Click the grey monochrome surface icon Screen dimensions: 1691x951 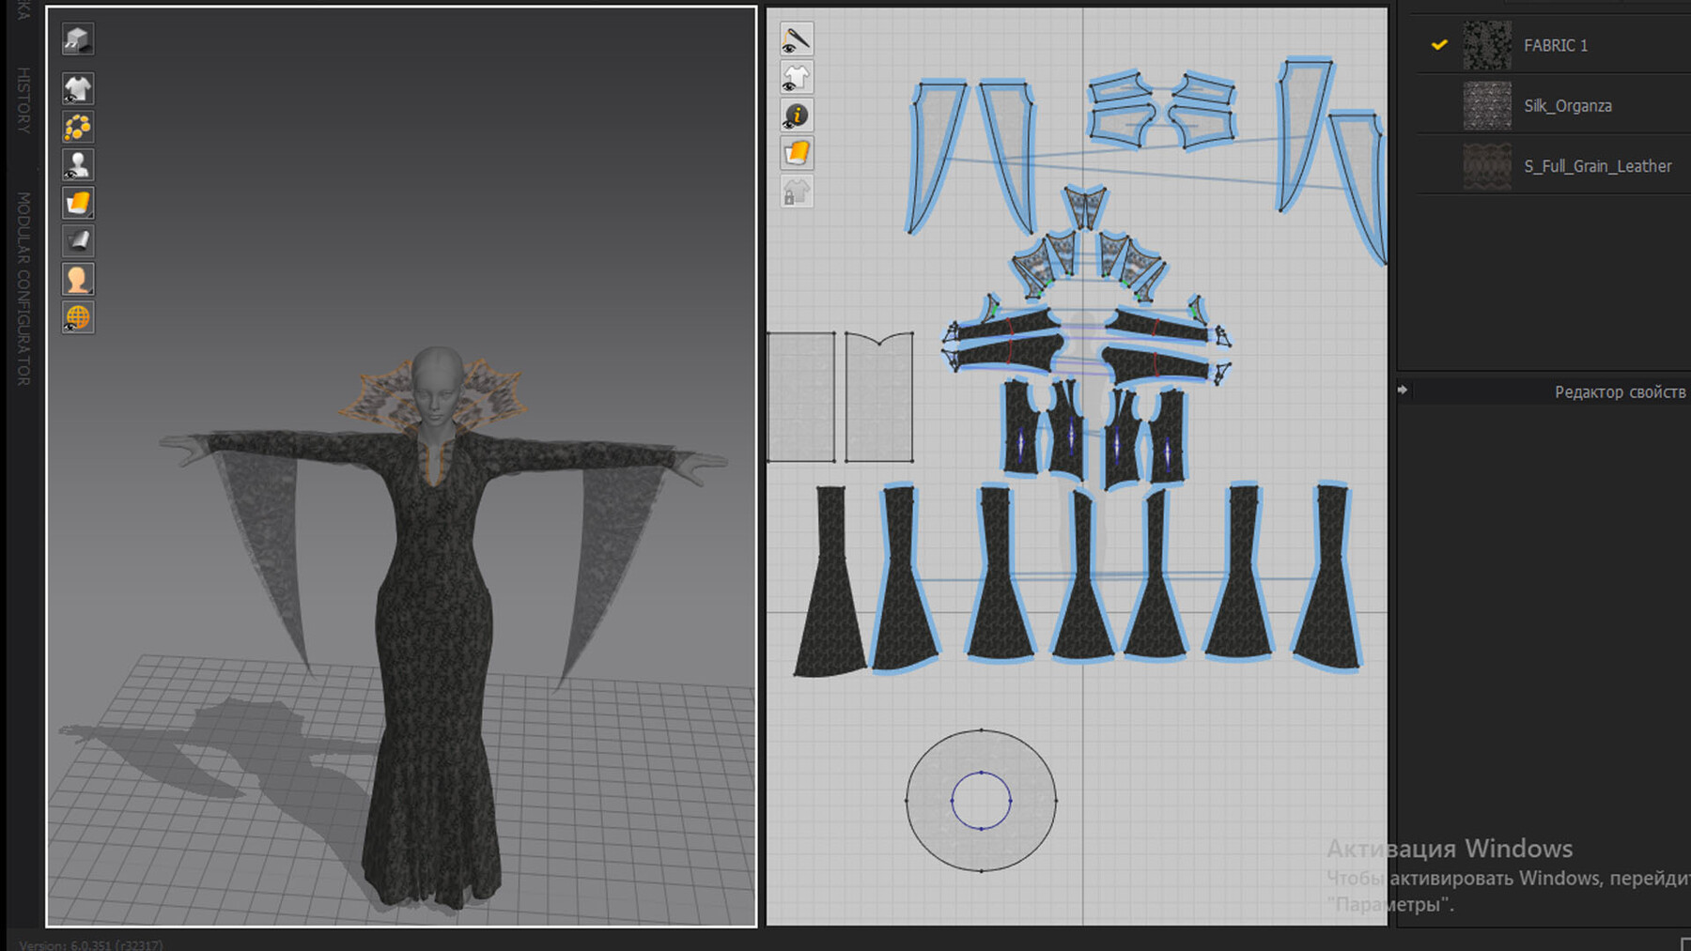pos(78,240)
